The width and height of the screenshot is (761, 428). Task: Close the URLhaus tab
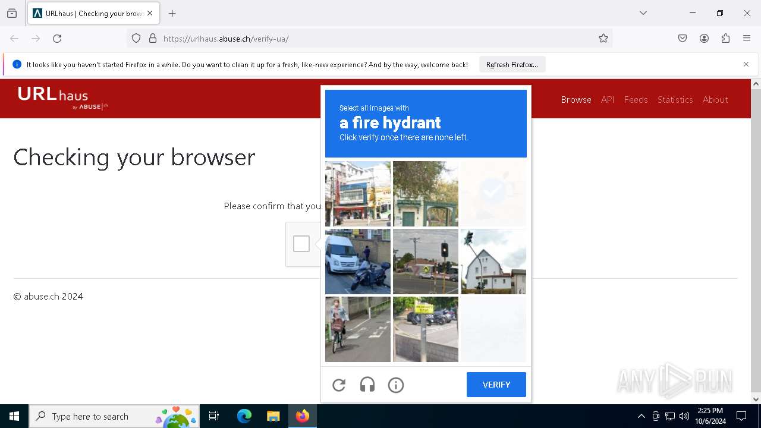pyautogui.click(x=150, y=13)
